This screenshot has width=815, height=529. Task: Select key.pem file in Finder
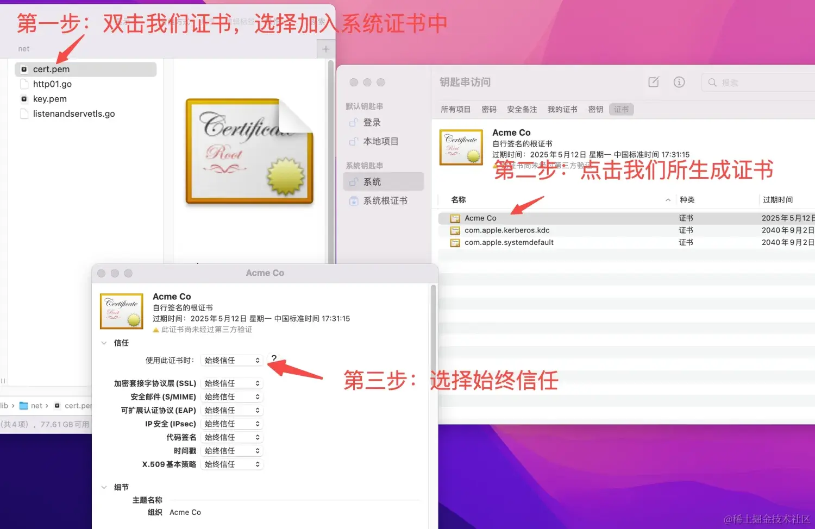50,99
